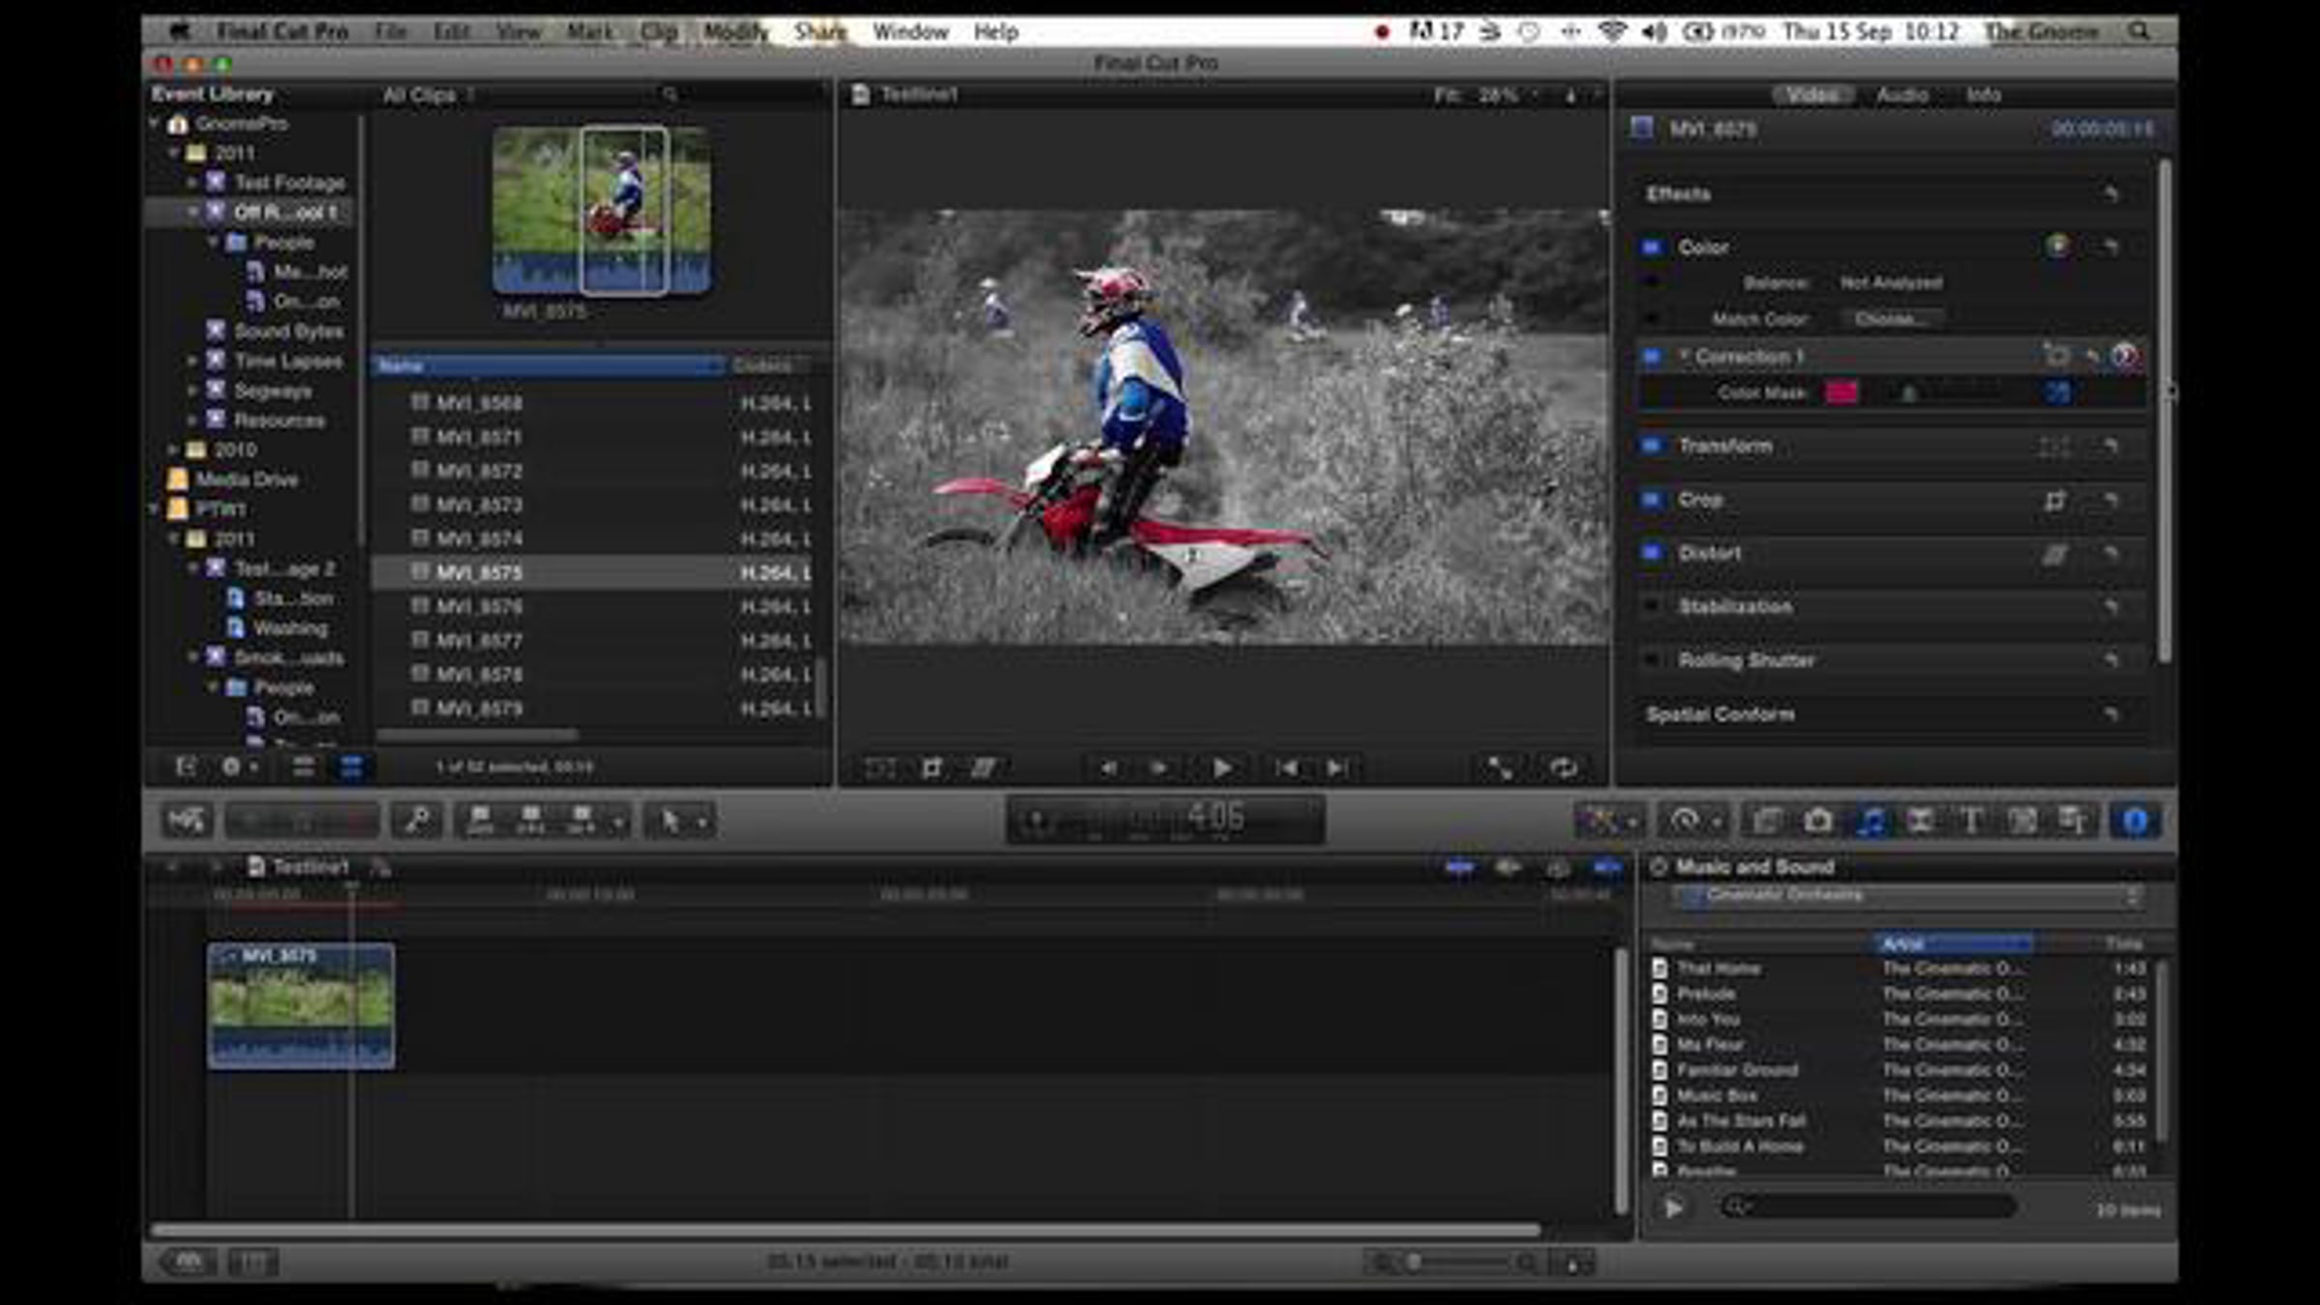
Task: Toggle the Distort checkbox
Action: pyautogui.click(x=1652, y=553)
